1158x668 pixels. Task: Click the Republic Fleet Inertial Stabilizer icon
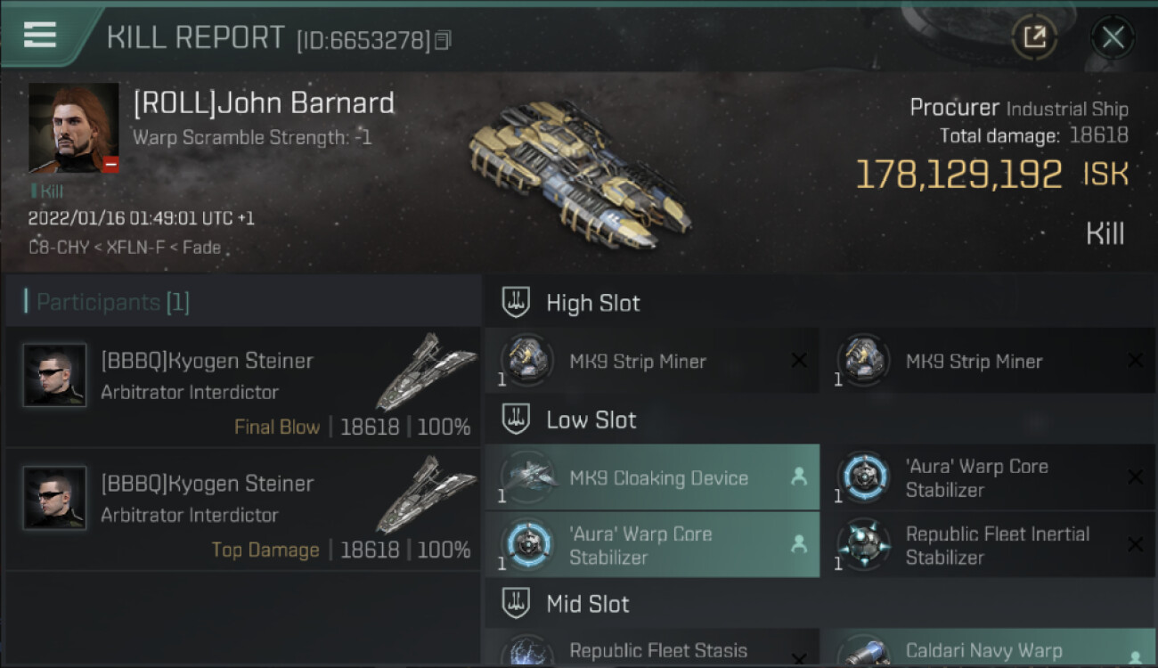tap(861, 545)
